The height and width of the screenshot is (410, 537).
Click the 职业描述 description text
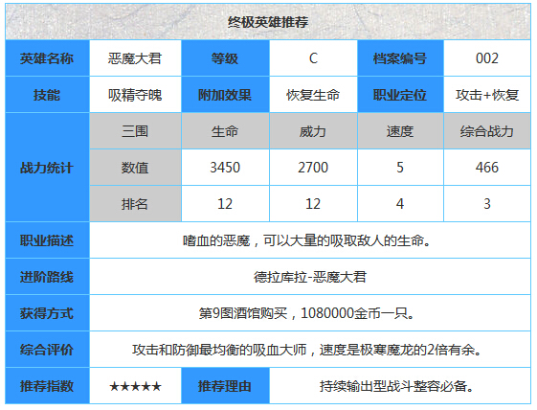point(306,240)
